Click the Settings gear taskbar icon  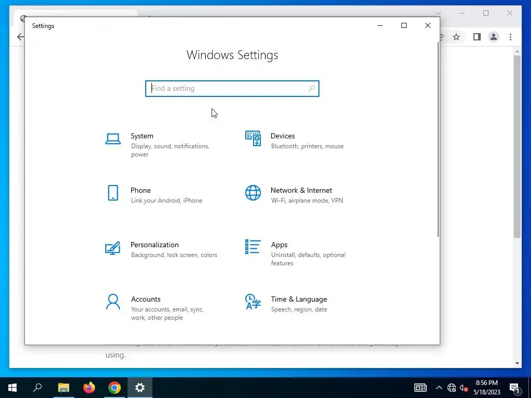(x=140, y=388)
